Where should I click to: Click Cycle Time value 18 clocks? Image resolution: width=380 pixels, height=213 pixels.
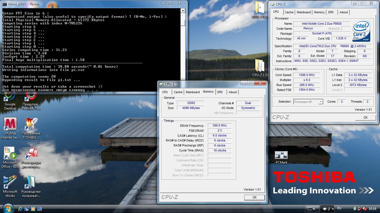click(x=219, y=151)
